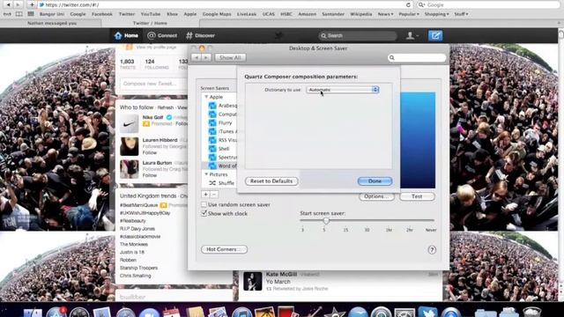The width and height of the screenshot is (564, 317).
Task: Open screen saver Options
Action: [376, 196]
